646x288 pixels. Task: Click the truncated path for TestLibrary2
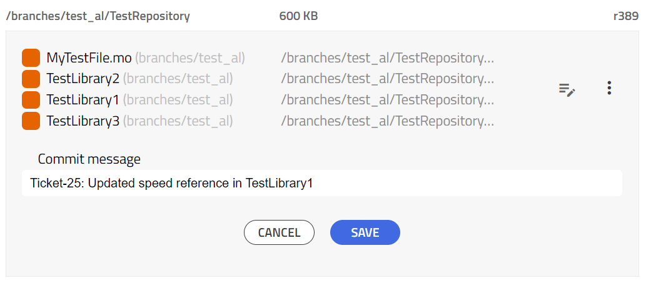tap(387, 79)
